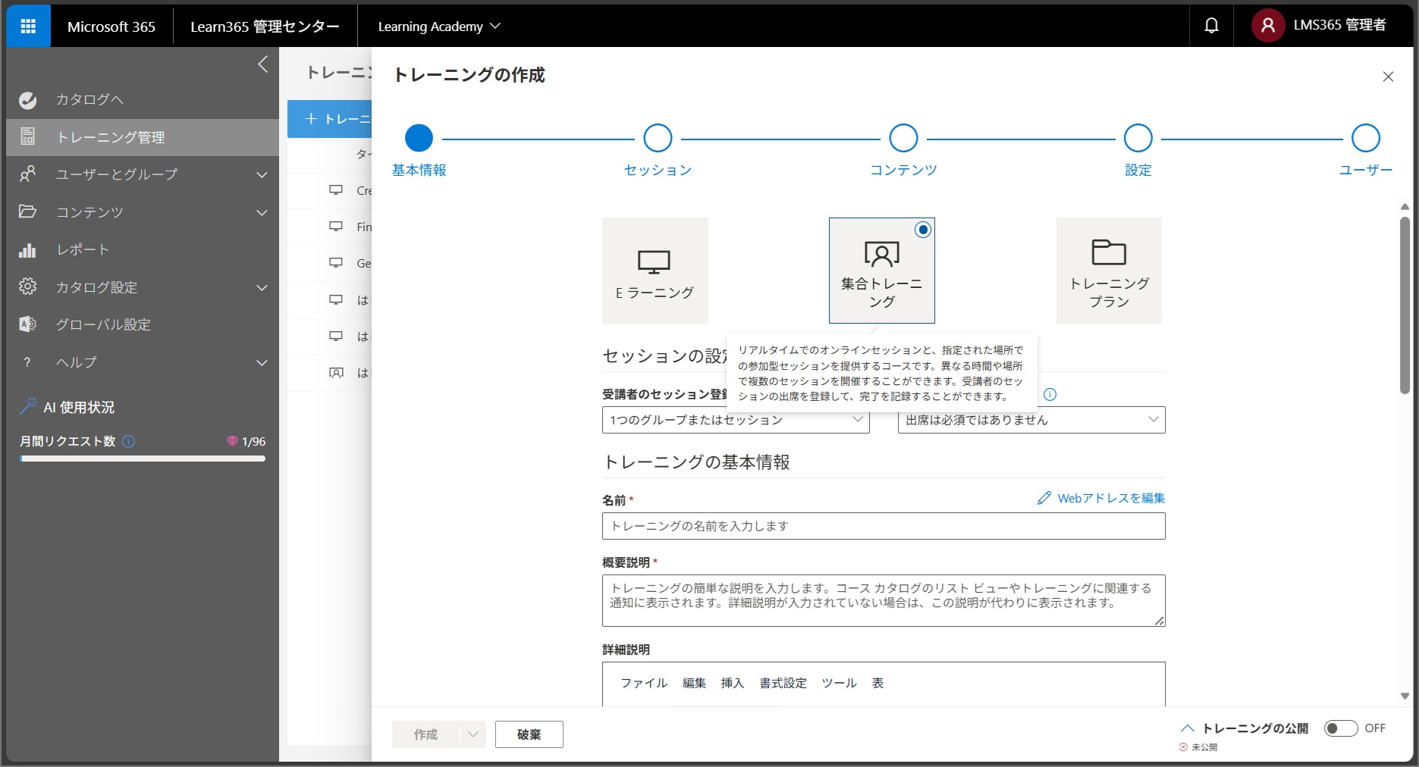The image size is (1419, 767).
Task: Open the 作成 button split arrow
Action: [472, 734]
